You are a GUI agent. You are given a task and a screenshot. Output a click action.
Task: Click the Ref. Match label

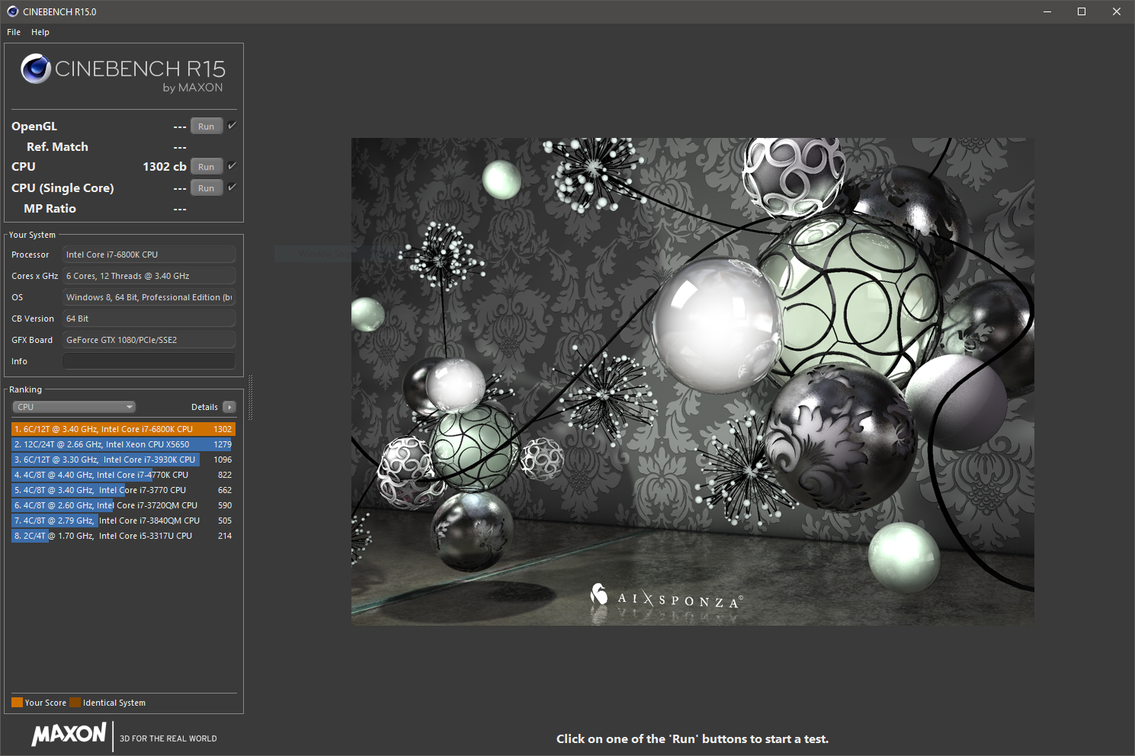tap(57, 146)
